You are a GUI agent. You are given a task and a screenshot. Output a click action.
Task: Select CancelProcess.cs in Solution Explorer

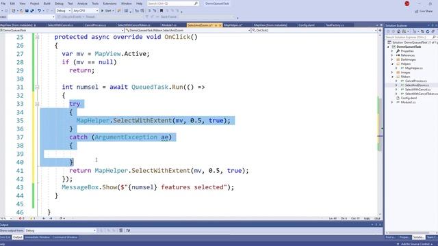coord(415,81)
